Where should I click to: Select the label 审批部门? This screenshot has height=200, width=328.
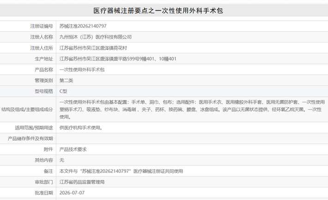(44, 182)
